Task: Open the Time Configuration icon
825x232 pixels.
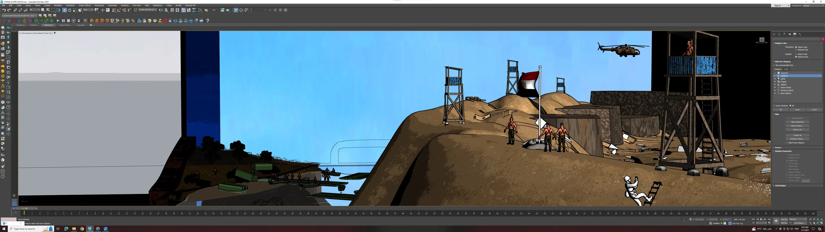Action: [x=770, y=223]
